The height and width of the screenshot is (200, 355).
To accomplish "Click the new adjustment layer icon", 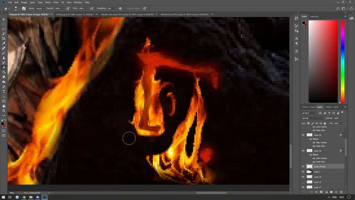I will [326, 192].
